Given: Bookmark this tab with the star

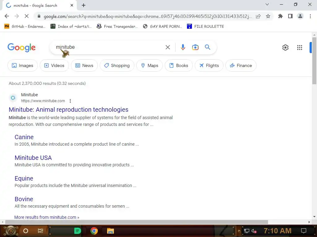Looking at the screenshot, I should pyautogui.click(x=268, y=16).
